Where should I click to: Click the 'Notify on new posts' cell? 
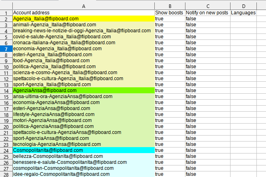[x=208, y=13]
